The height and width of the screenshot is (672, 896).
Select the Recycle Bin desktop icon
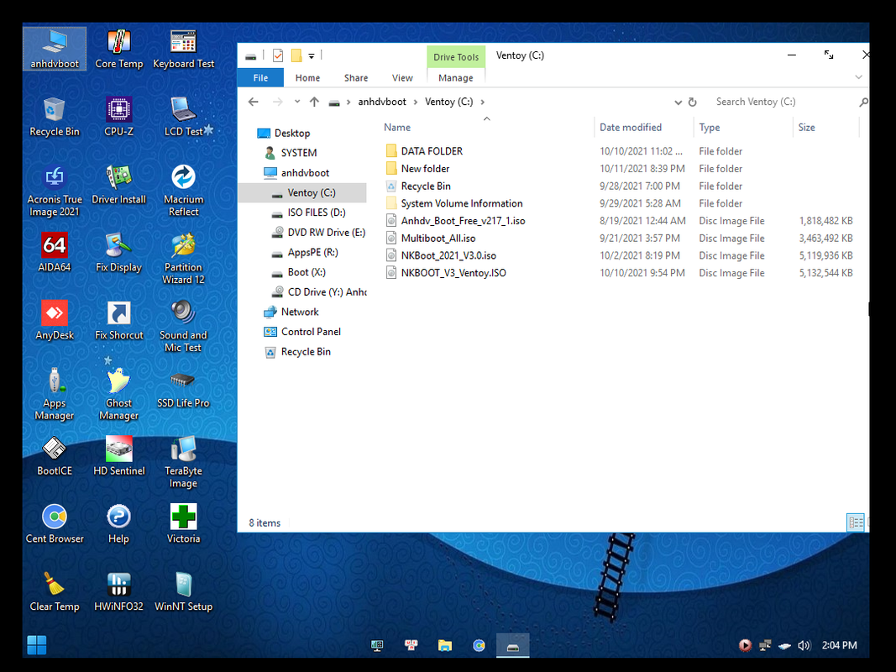pyautogui.click(x=55, y=117)
